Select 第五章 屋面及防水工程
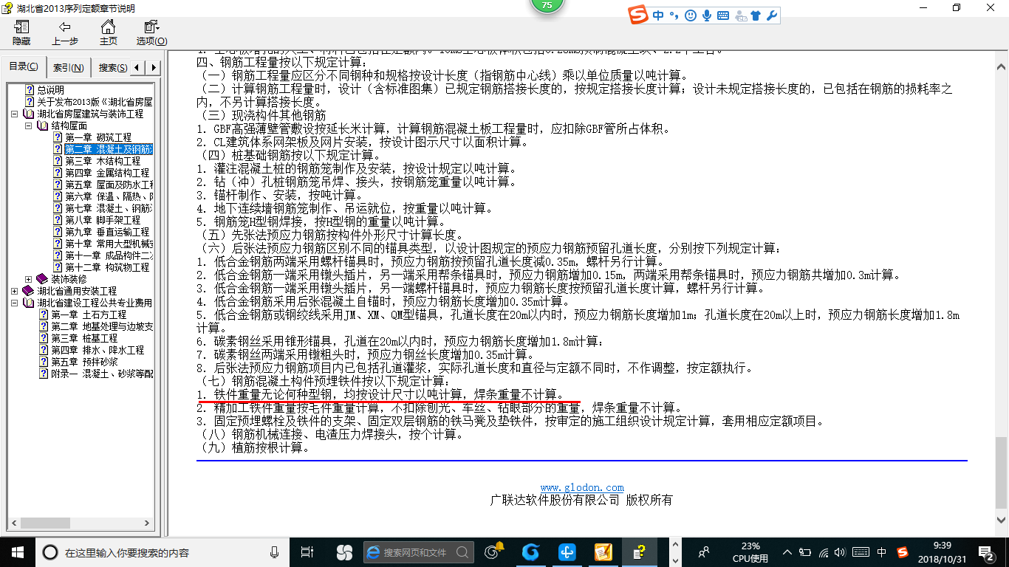 [x=109, y=185]
